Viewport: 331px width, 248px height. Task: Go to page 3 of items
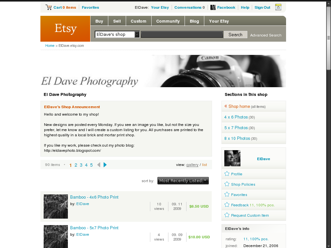[x=81, y=165]
